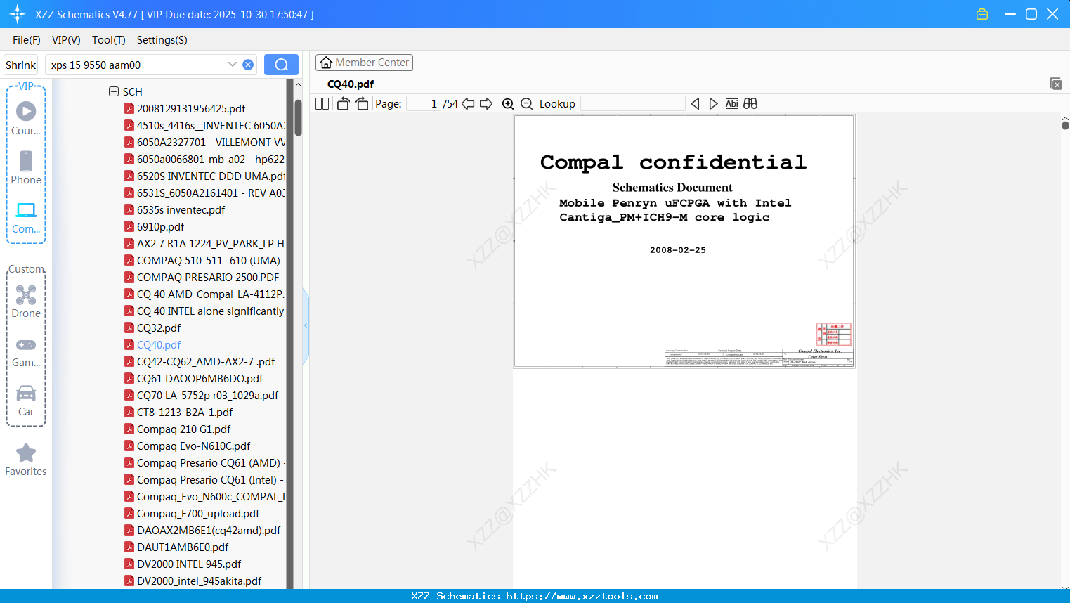
Task: Open DAUT1AMB6E0.pdf
Action: (183, 547)
